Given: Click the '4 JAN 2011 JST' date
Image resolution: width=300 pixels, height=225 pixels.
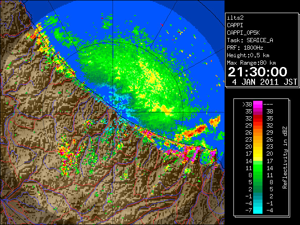Looking at the screenshot, I should pyautogui.click(x=264, y=82).
